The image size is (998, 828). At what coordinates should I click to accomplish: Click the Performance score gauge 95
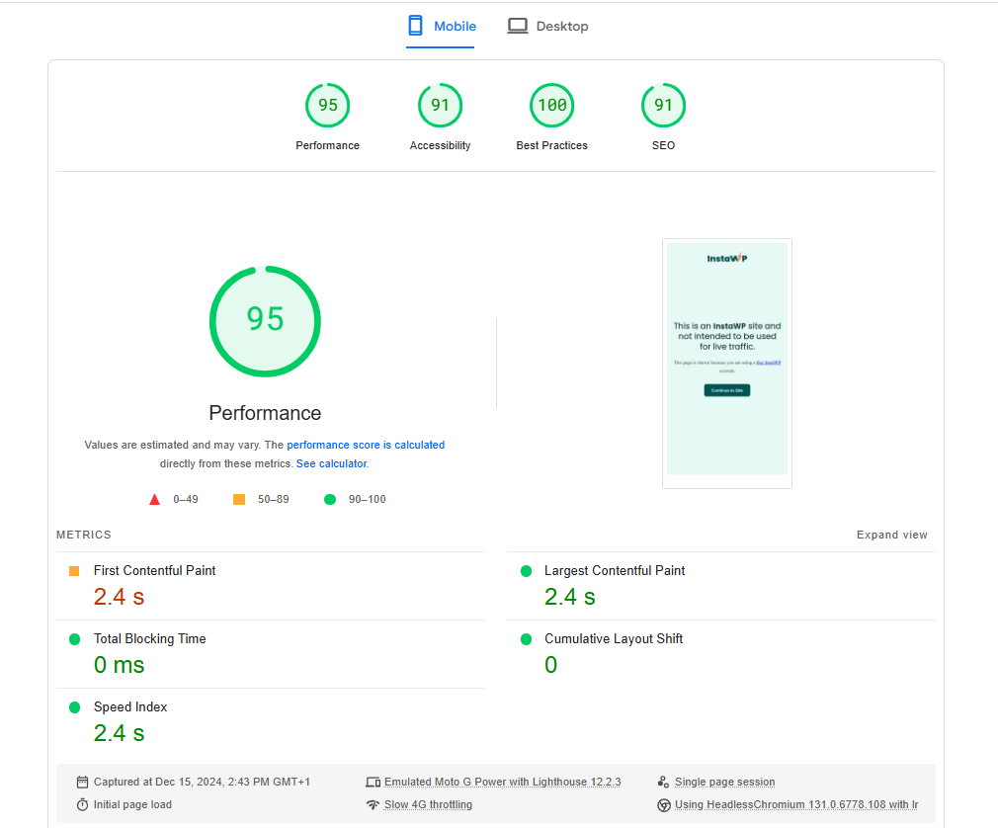(327, 106)
